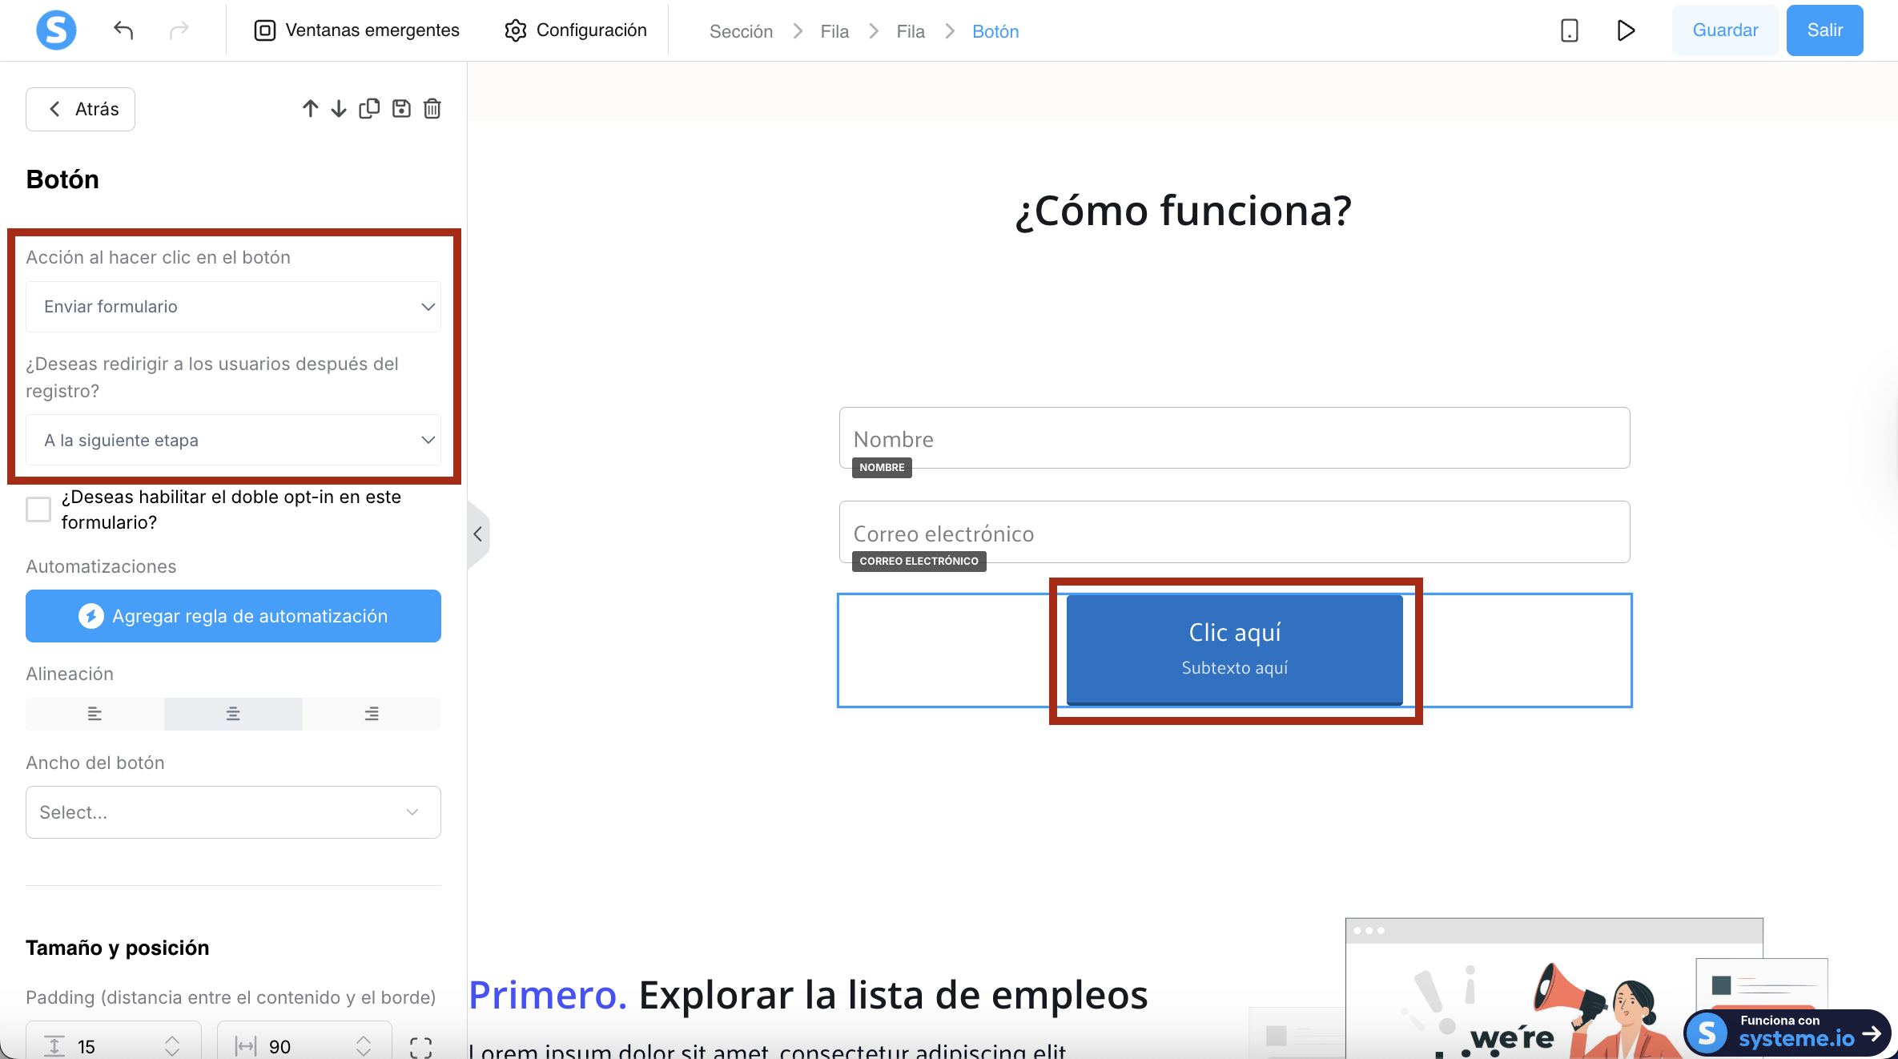Collapse the left sidebar panel handle
This screenshot has width=1898, height=1059.
[478, 534]
